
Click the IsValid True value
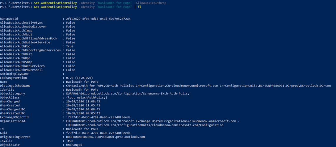(70, 141)
